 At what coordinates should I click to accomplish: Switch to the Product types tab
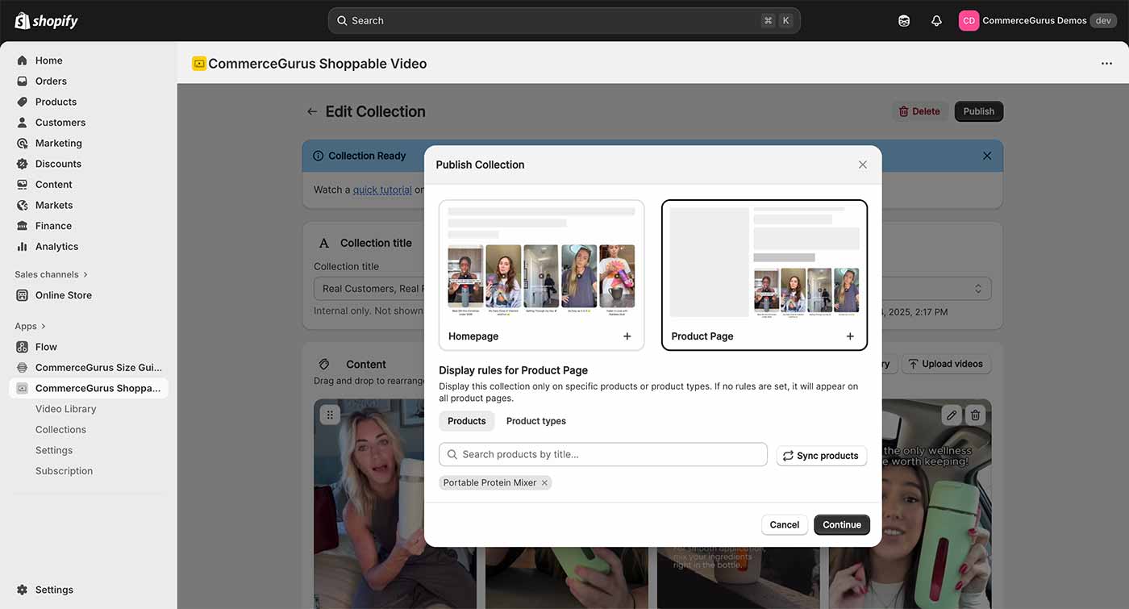[535, 421]
